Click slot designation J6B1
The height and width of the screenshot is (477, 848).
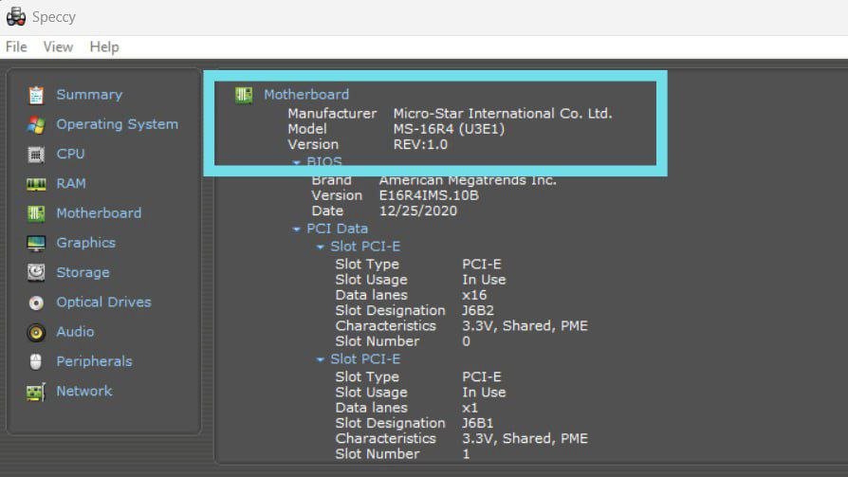(478, 424)
